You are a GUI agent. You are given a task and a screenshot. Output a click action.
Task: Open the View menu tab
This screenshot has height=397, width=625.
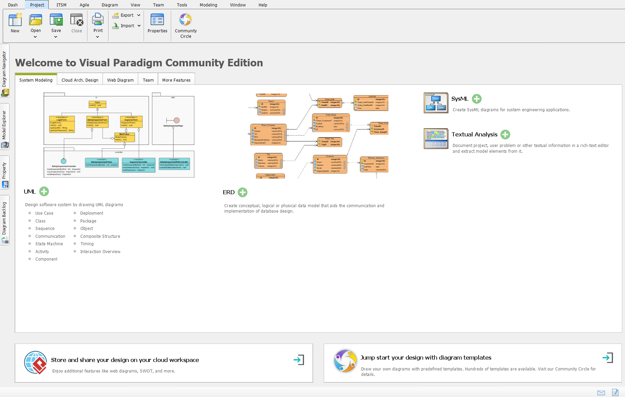135,5
